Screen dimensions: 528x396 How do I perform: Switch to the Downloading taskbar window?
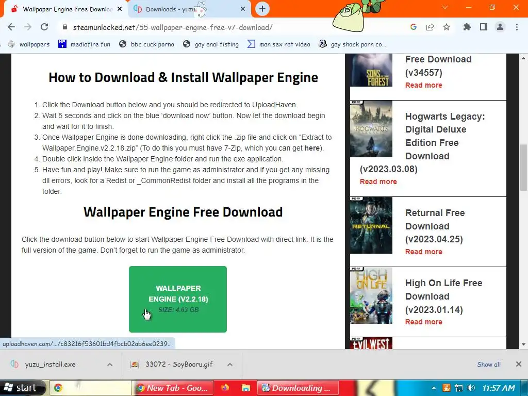click(298, 388)
